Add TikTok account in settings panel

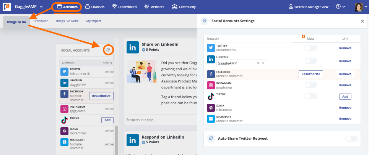[x=345, y=97]
